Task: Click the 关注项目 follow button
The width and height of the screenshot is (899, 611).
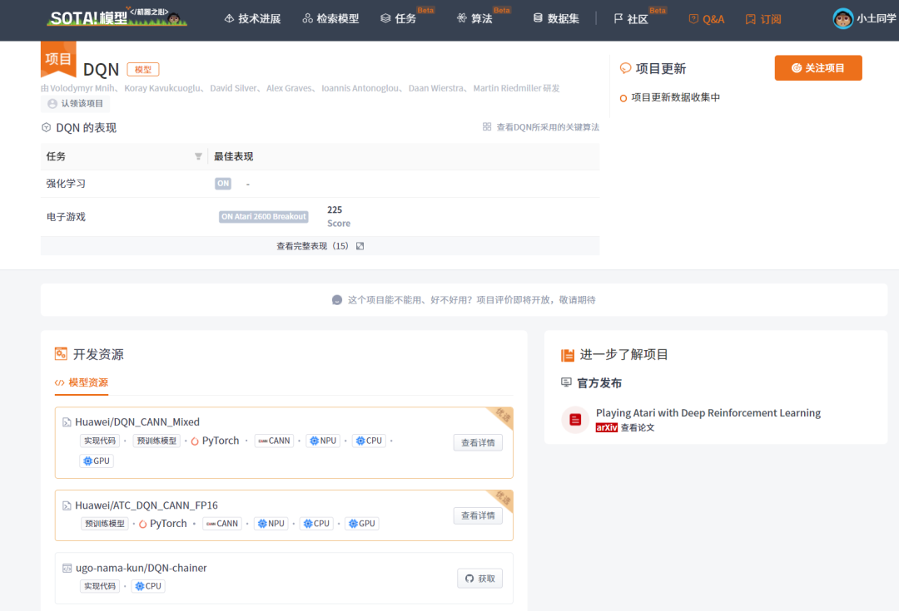Action: pyautogui.click(x=818, y=68)
